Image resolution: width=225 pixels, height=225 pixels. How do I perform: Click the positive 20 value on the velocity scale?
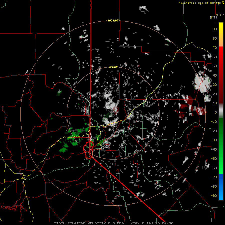click(215, 94)
